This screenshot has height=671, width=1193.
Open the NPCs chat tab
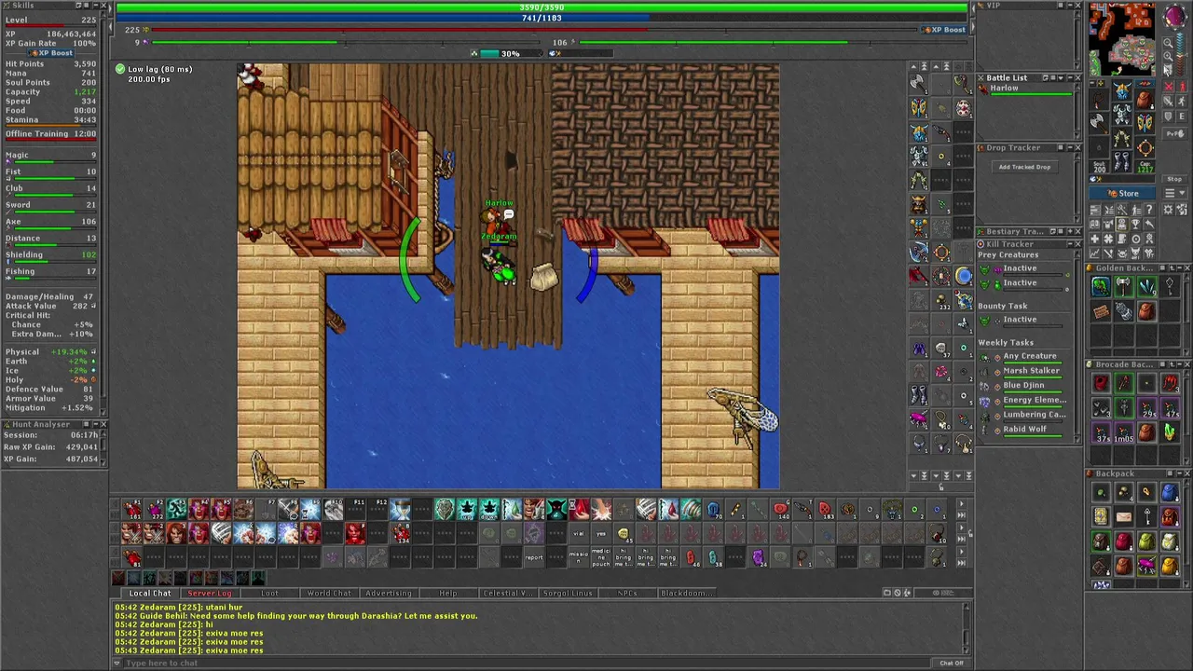tap(627, 593)
